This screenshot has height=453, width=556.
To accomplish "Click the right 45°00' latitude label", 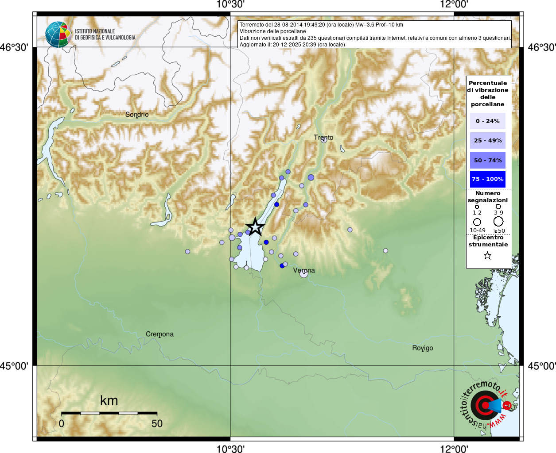I will [x=542, y=366].
